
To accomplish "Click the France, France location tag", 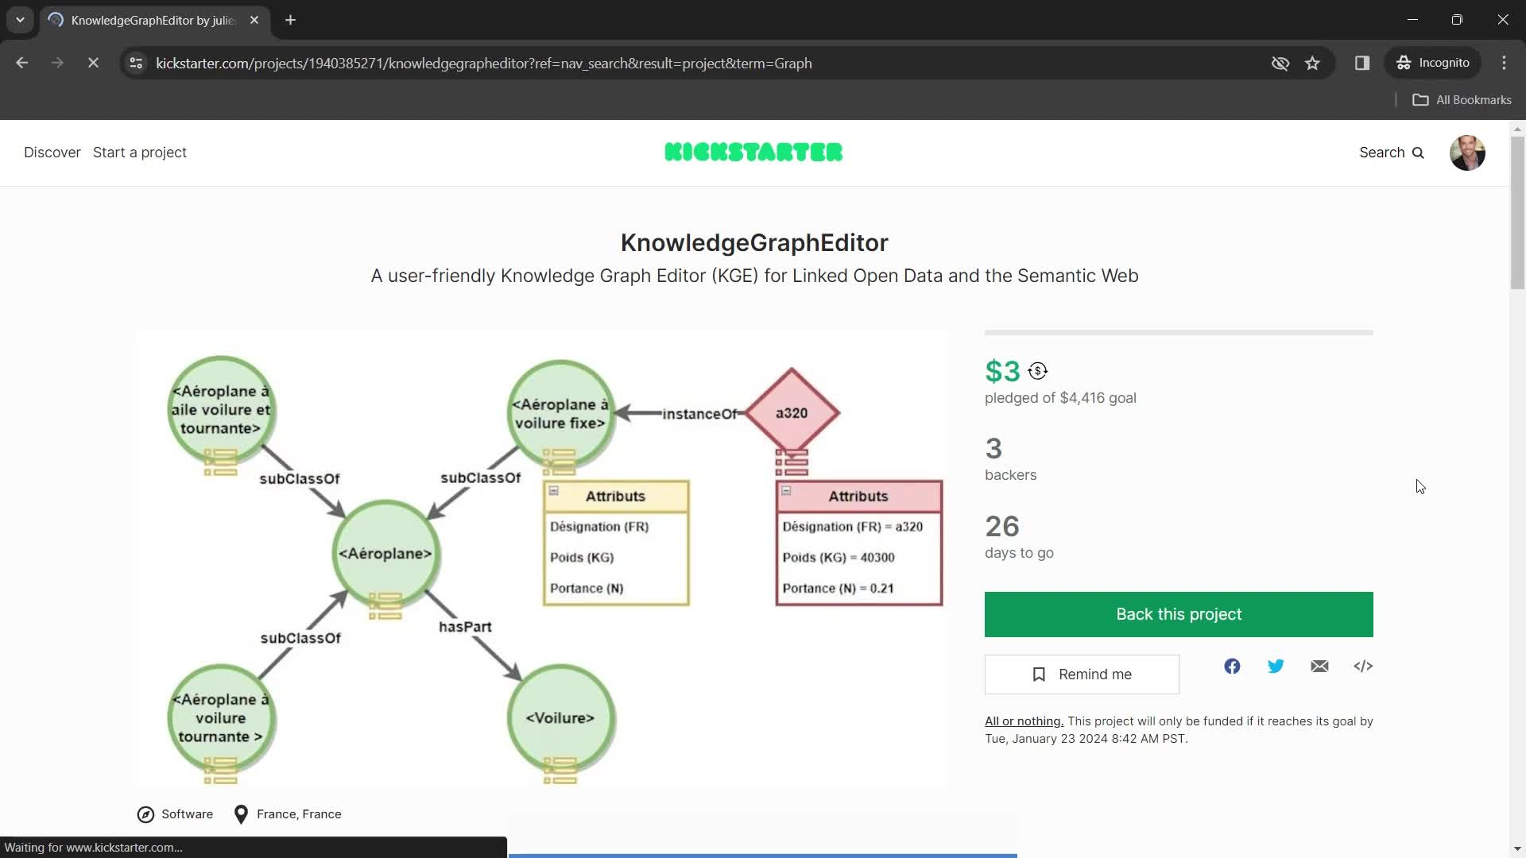I will pyautogui.click(x=299, y=814).
